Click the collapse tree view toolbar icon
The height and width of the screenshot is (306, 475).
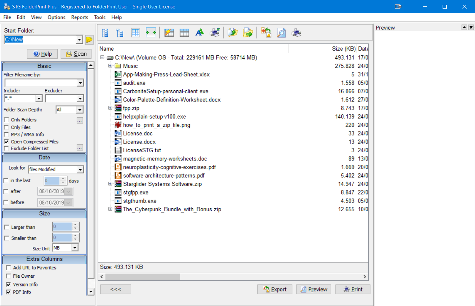tap(120, 33)
